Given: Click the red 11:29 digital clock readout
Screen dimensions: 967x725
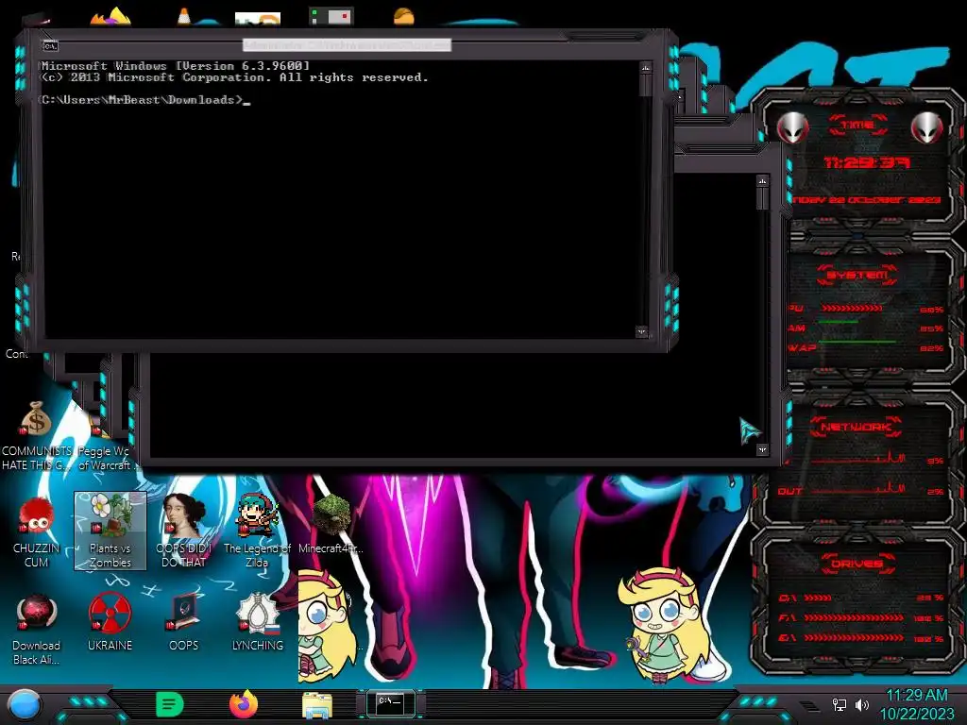Looking at the screenshot, I should 867,162.
